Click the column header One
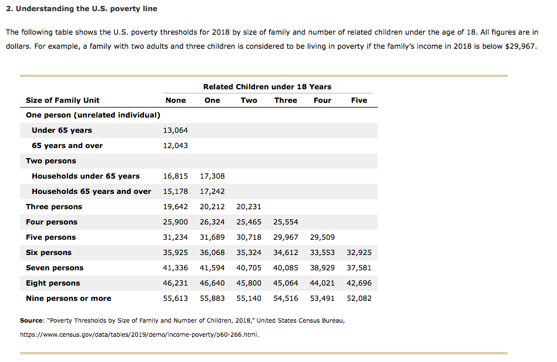The image size is (557, 362). tap(212, 100)
